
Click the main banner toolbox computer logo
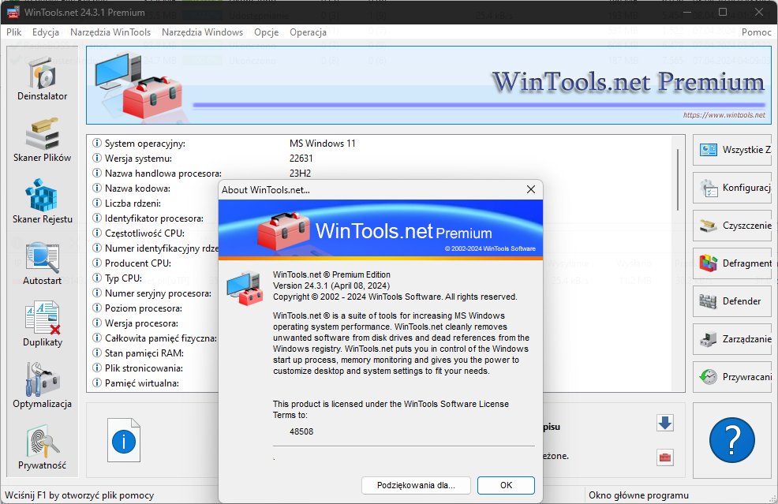point(138,85)
